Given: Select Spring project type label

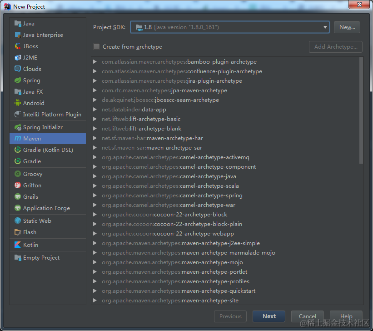Looking at the screenshot, I should click(x=32, y=80).
